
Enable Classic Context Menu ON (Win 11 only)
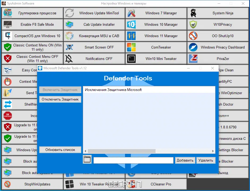click(32, 47)
